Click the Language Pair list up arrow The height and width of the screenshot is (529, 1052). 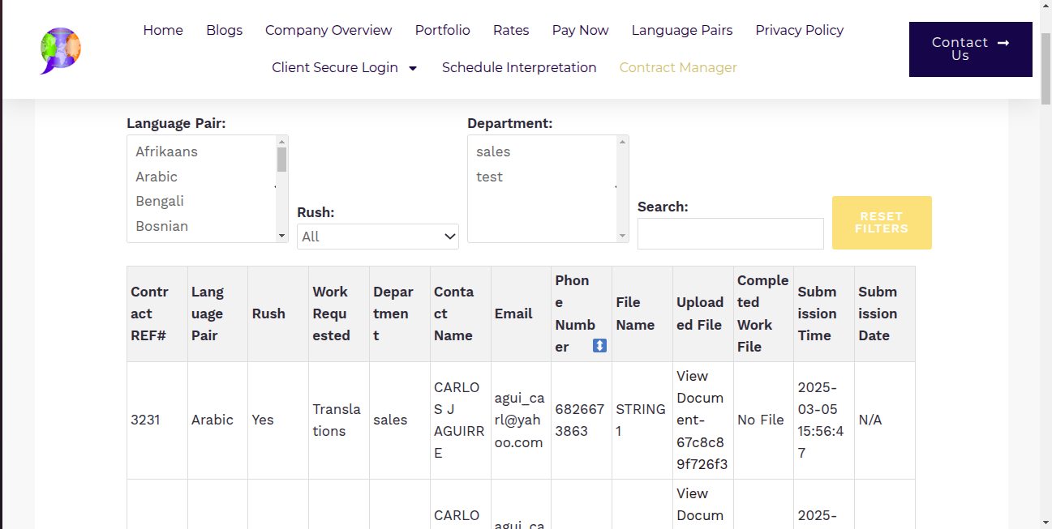[282, 142]
